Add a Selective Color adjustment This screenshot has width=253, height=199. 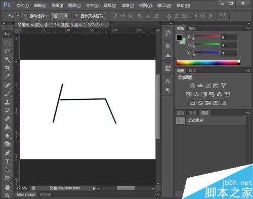[x=216, y=103]
